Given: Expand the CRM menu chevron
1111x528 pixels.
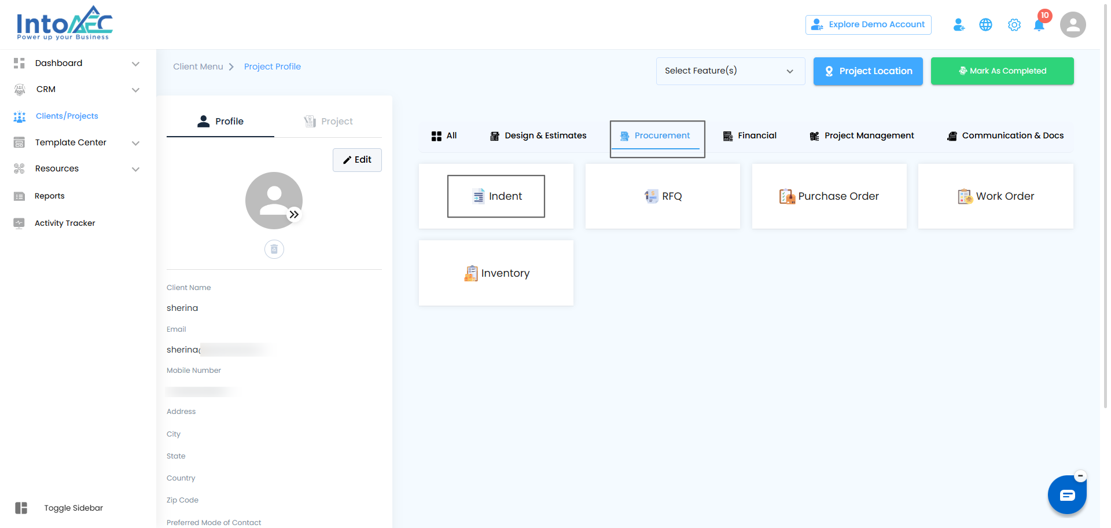Looking at the screenshot, I should pos(135,90).
